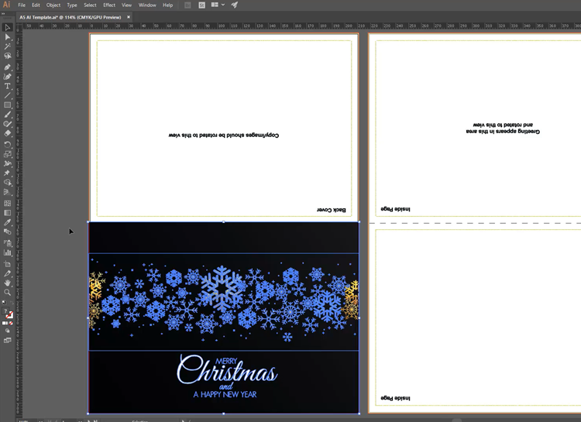Click the 'Back Cover' label text
The width and height of the screenshot is (581, 422).
(x=332, y=210)
